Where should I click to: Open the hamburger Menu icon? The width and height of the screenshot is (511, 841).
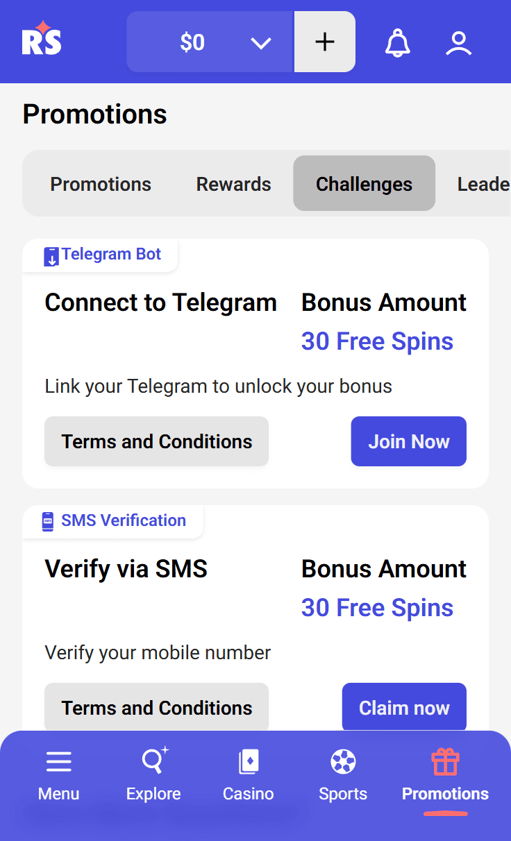point(59,763)
